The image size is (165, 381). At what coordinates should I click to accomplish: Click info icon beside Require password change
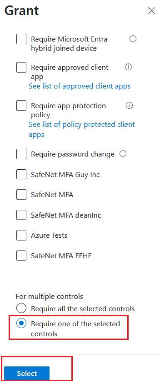tap(123, 154)
